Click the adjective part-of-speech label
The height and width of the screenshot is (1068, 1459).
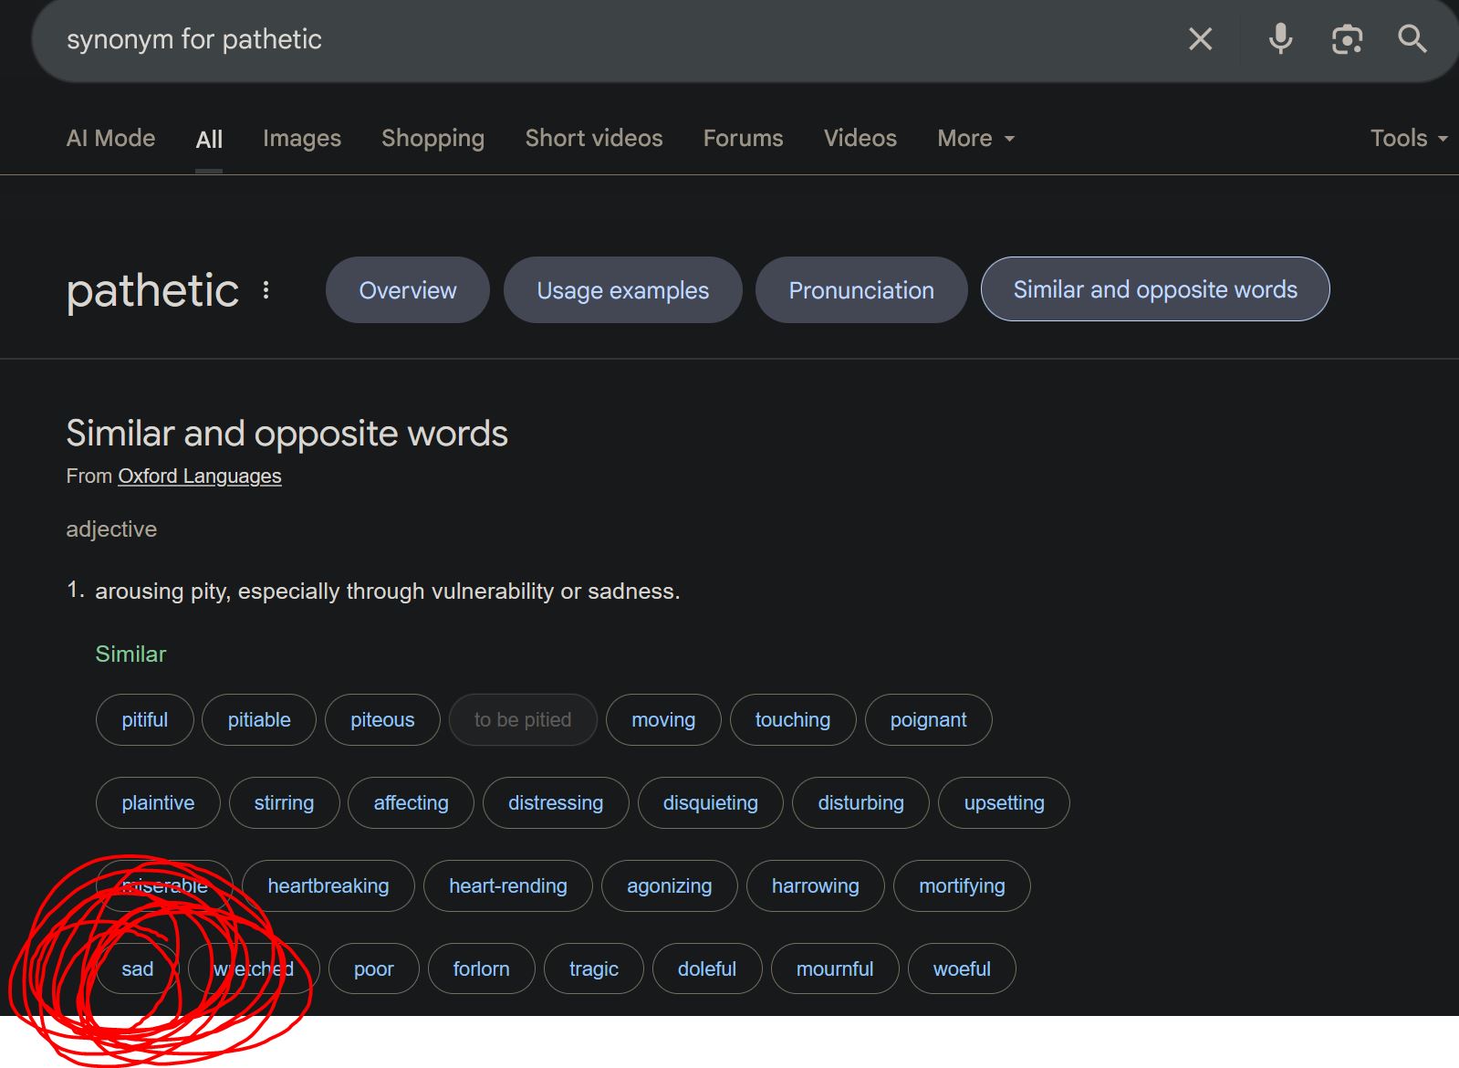(x=111, y=529)
